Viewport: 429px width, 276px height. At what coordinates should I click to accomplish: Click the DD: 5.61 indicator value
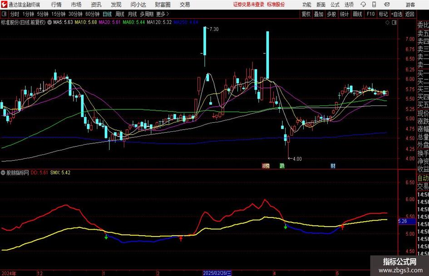(39, 173)
